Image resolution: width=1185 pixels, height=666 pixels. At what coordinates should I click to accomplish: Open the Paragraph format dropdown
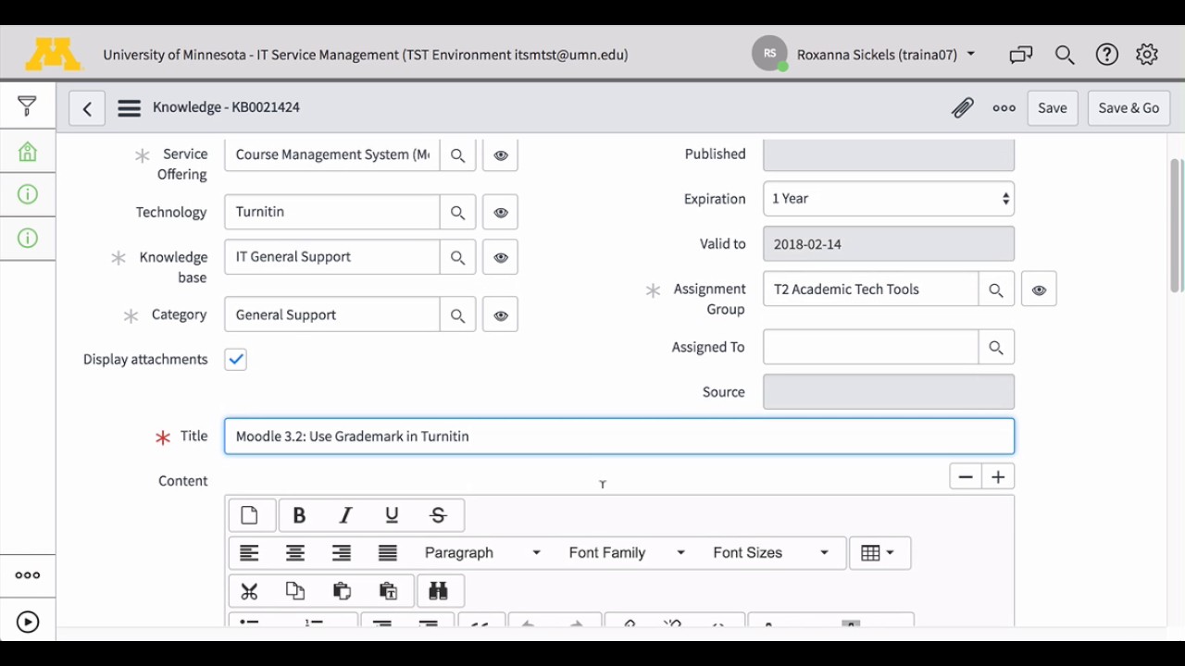click(x=482, y=553)
